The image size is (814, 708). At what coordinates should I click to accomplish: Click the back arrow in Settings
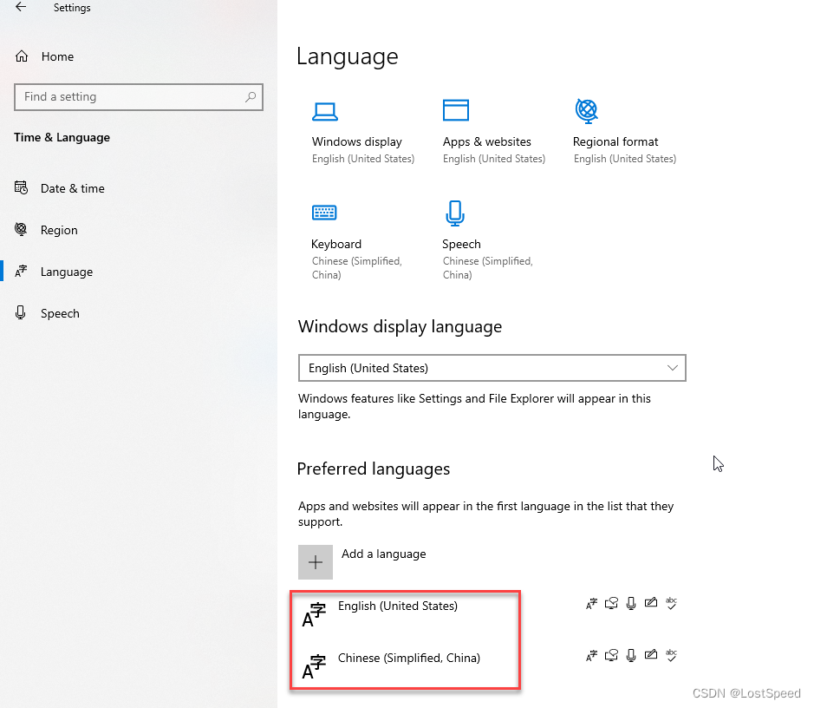[x=21, y=8]
